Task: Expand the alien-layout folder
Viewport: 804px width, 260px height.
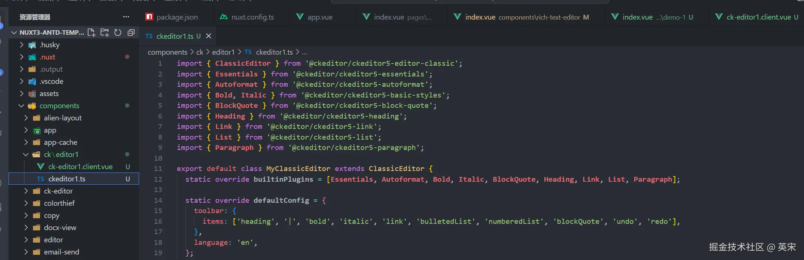Action: point(26,118)
